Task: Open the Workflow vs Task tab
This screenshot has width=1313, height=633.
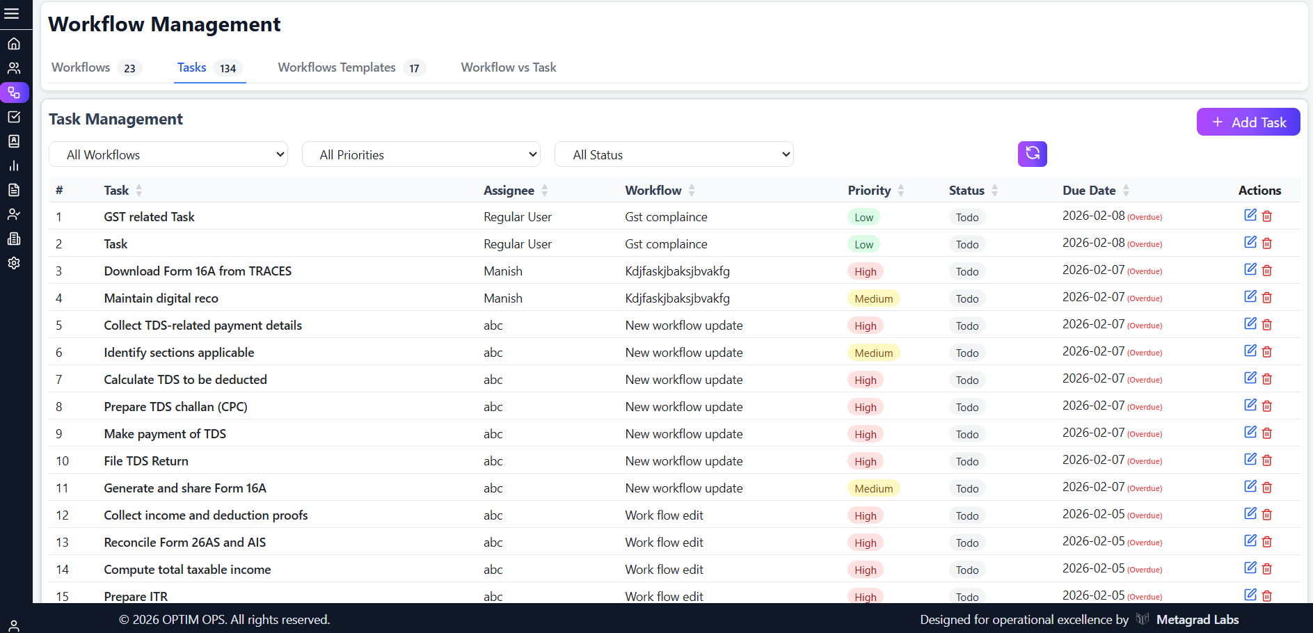Action: tap(509, 67)
